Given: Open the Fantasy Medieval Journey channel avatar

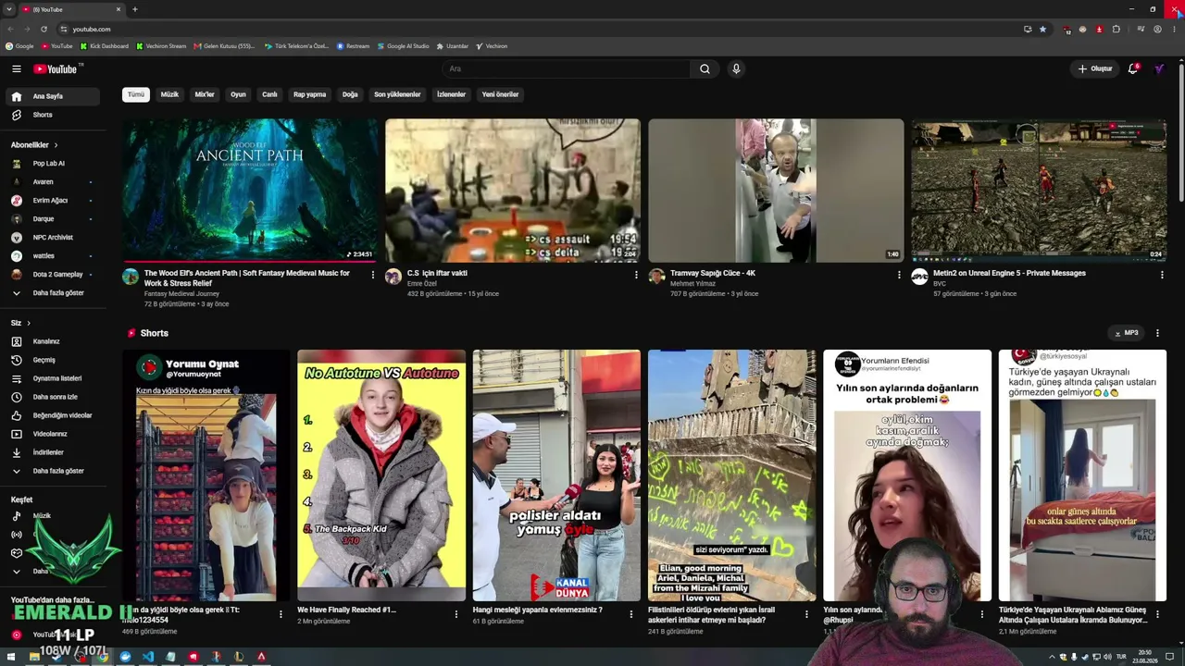Looking at the screenshot, I should [x=131, y=277].
